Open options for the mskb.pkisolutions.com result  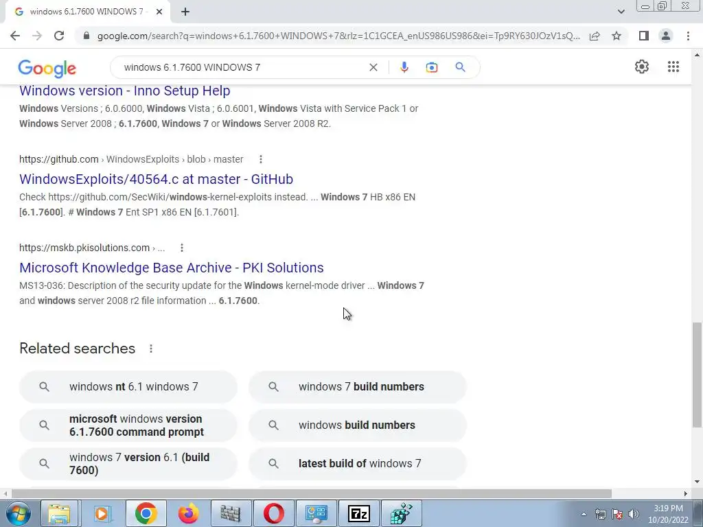[181, 248]
